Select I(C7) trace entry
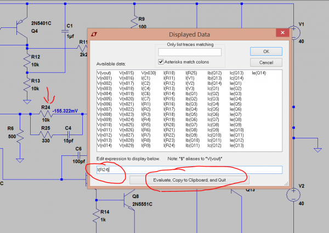Screen dimensions: 329x233 (146, 99)
